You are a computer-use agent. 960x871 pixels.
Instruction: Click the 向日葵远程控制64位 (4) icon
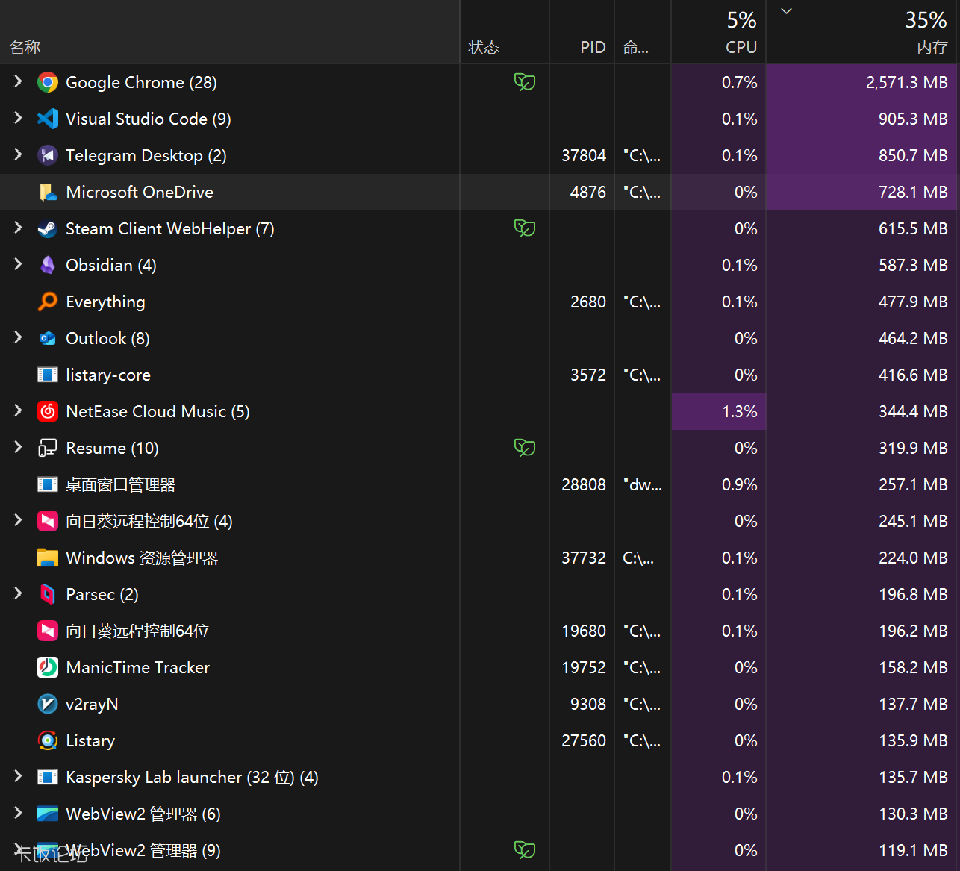point(48,521)
